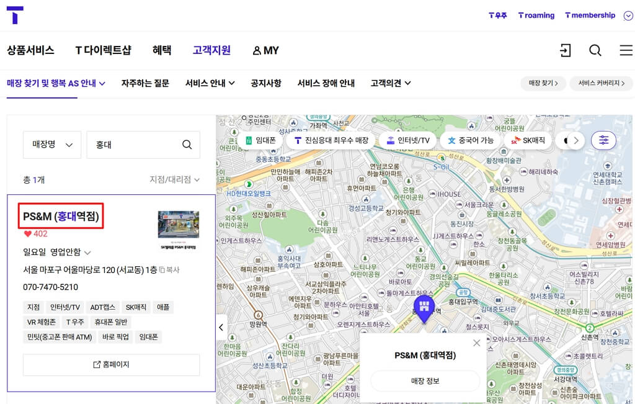Click the login icon in the header

(x=565, y=50)
